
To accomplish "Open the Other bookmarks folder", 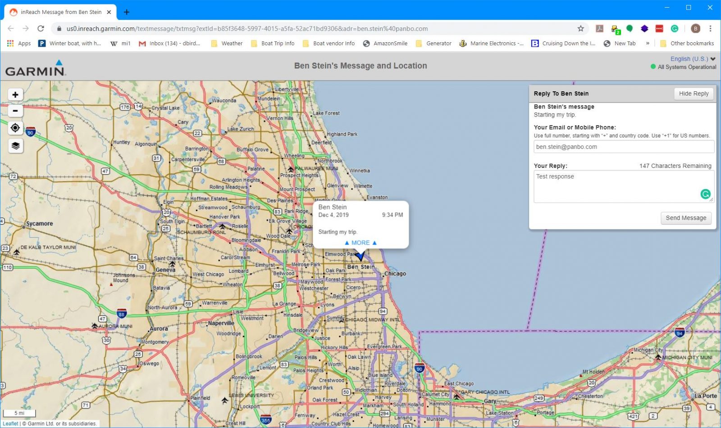I will pos(687,43).
